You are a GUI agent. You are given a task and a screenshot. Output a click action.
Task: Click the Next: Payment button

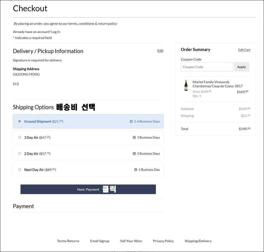88,189
